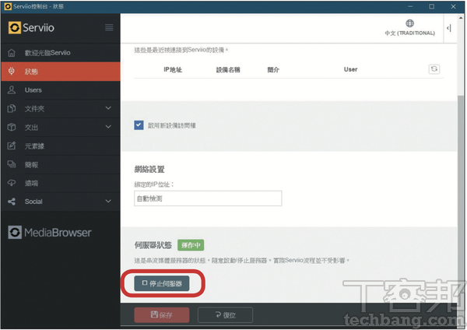Image resolution: width=467 pixels, height=330 pixels.
Task: Click the files icon beside 文件夾
Action: tap(12, 108)
